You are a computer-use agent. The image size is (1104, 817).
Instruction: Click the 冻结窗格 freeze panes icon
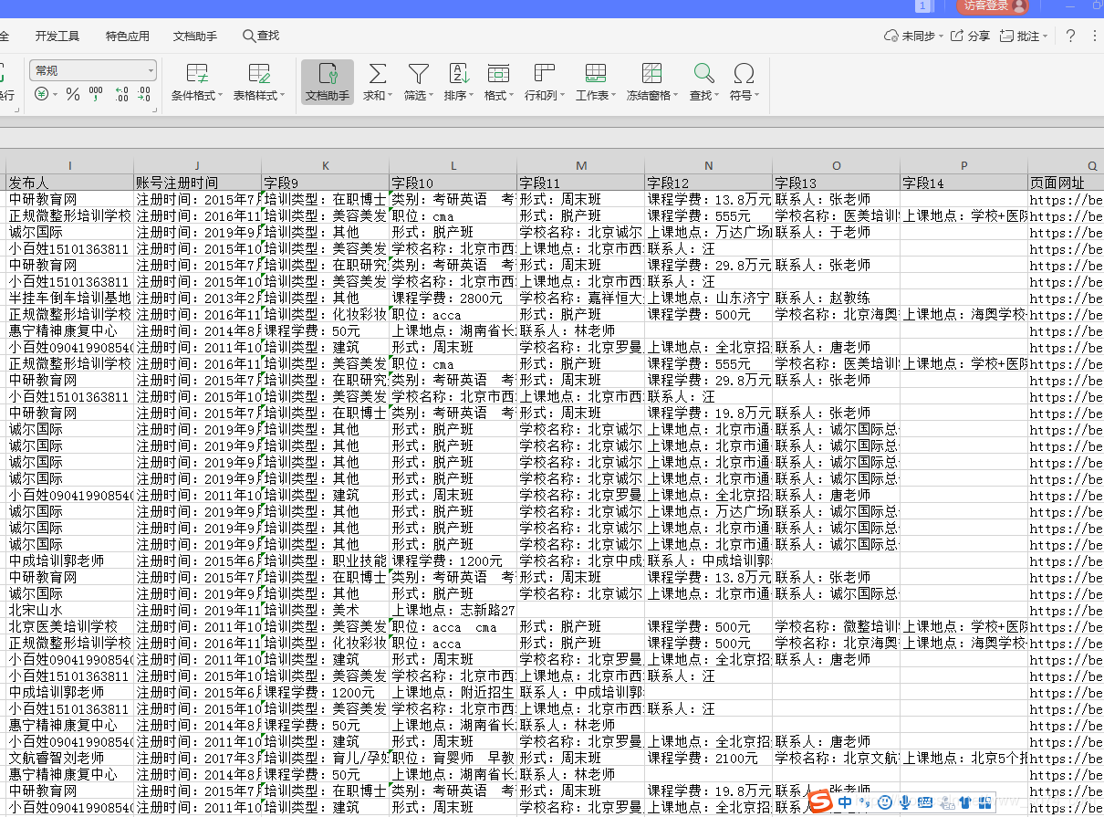(651, 74)
